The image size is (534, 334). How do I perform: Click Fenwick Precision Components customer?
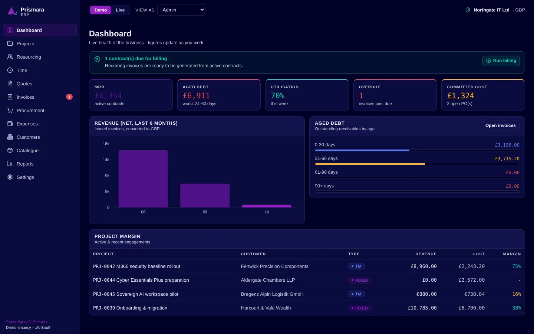coord(275,266)
